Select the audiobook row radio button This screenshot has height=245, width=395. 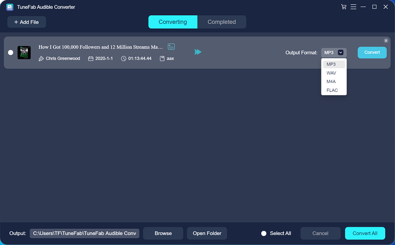click(11, 52)
